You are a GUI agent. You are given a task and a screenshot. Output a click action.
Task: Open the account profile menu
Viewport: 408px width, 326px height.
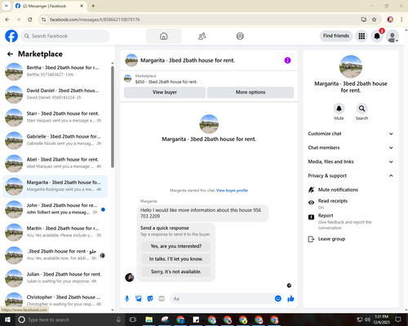(392, 36)
